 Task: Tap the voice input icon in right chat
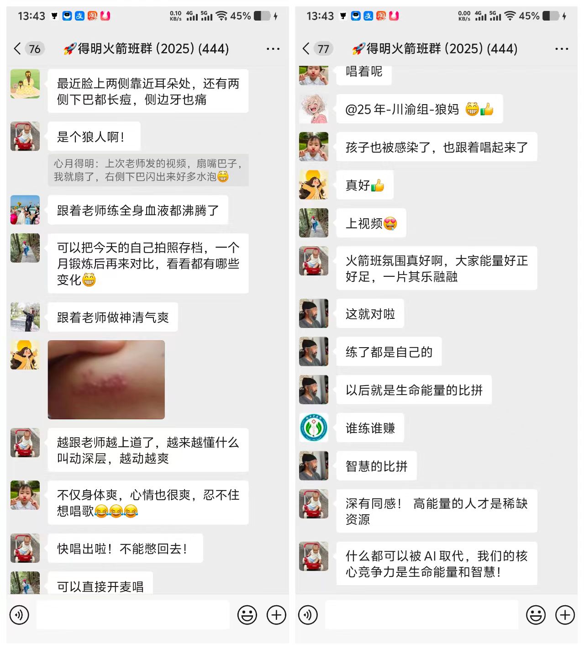click(x=308, y=615)
